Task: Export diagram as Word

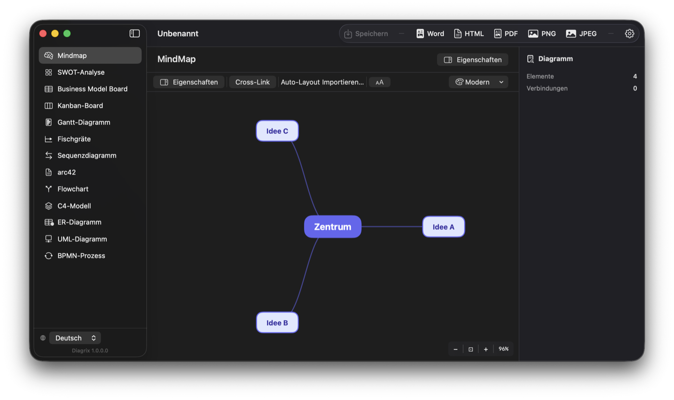Action: (x=430, y=34)
